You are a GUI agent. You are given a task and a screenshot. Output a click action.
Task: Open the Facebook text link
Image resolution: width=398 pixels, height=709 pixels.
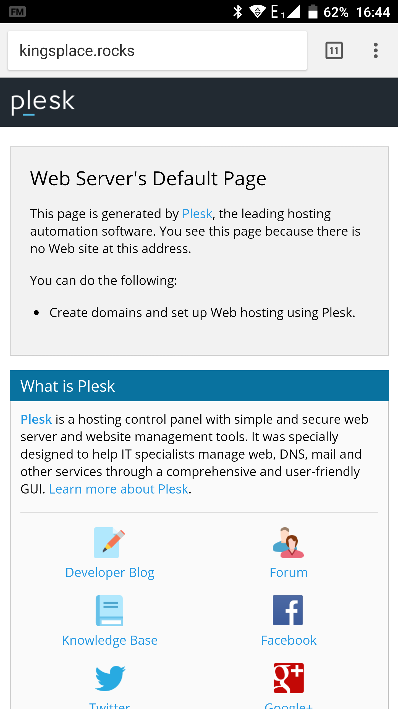pos(289,640)
